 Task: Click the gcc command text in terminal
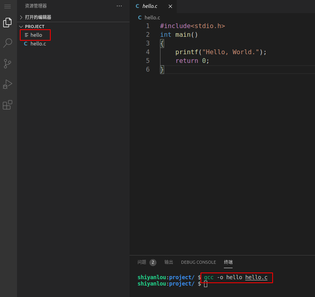coord(209,278)
